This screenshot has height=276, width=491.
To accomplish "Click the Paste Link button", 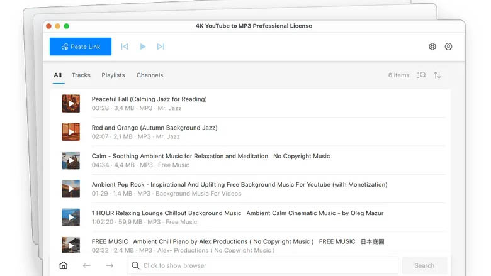I will 81,47.
